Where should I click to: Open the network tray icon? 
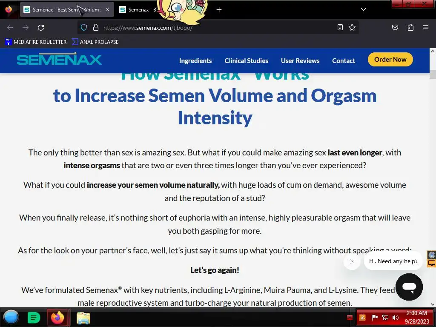385,317
